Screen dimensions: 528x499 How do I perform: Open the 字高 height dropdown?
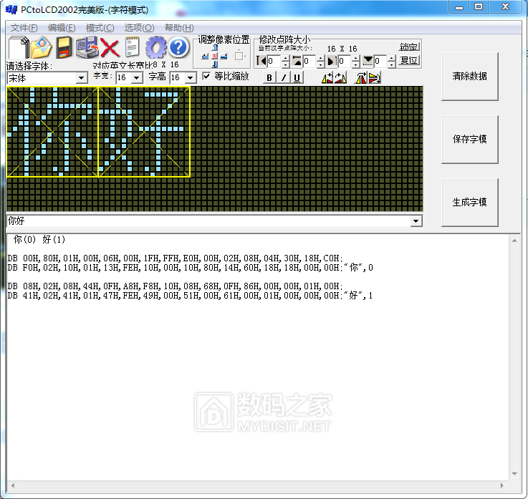pyautogui.click(x=191, y=78)
